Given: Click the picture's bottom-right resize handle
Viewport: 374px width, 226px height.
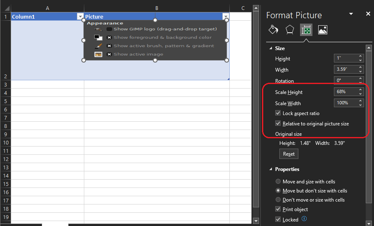Looking at the screenshot, I should click(x=227, y=60).
